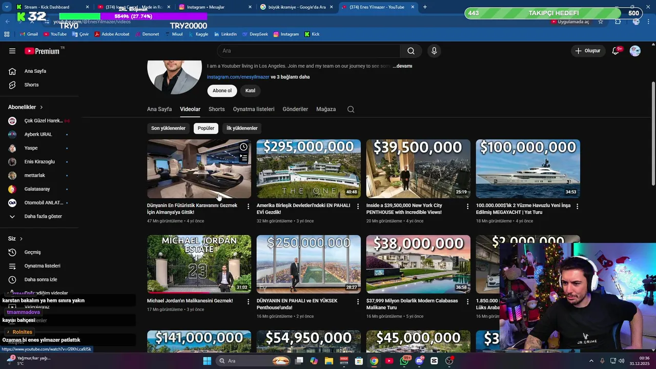Open the account avatar menu

[635, 51]
